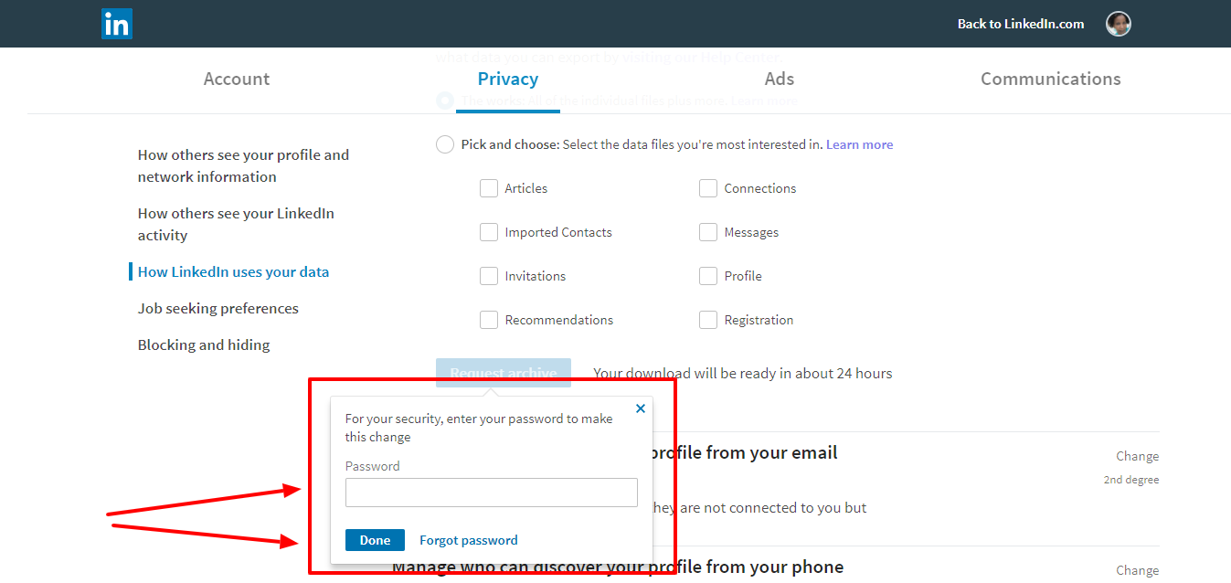Toggle the Invitations checkbox
1231x583 pixels.
(489, 276)
